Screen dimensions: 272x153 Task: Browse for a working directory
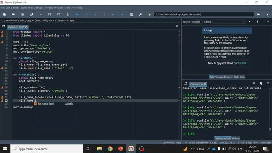258,14
